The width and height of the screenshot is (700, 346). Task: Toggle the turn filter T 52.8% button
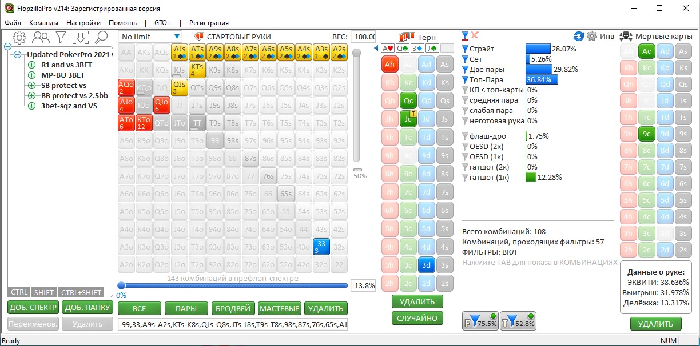coord(518,321)
